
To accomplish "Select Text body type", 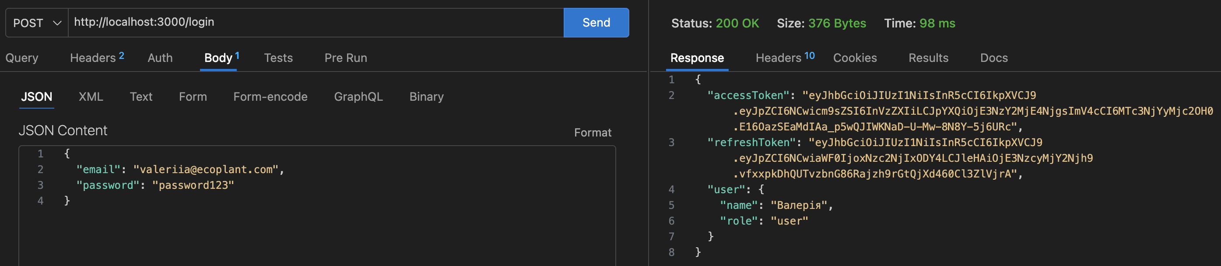I will coord(141,96).
